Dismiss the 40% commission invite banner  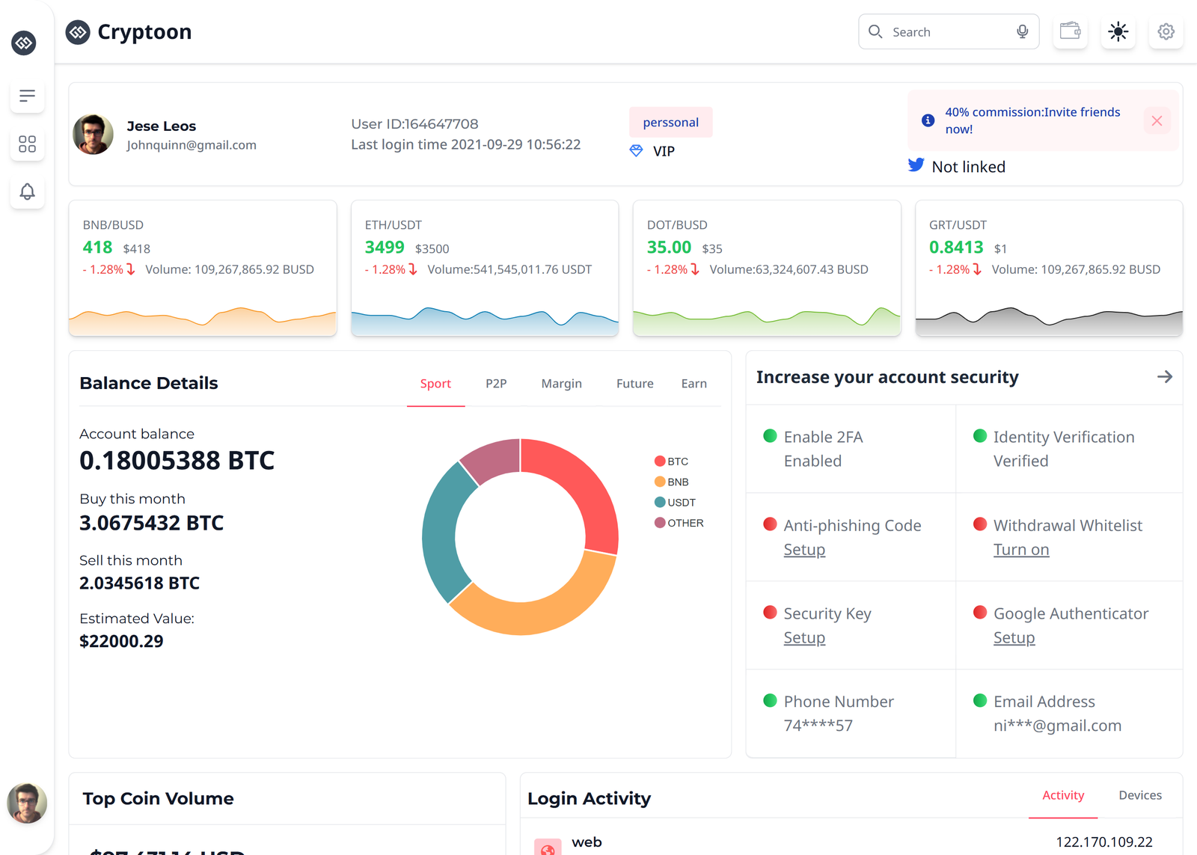tap(1157, 120)
